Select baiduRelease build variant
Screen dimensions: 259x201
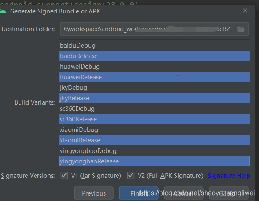(x=155, y=56)
